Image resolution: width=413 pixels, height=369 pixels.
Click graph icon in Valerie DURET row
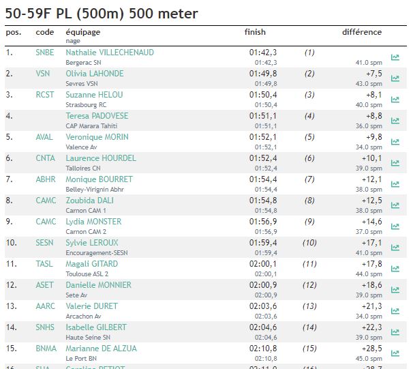(395, 311)
